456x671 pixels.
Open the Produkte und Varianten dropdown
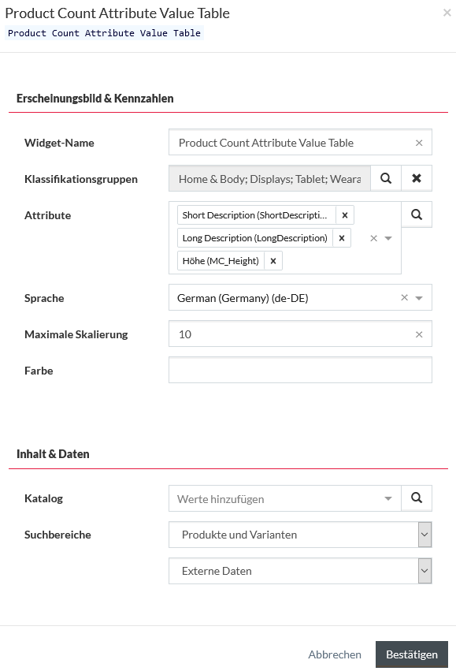coord(300,535)
